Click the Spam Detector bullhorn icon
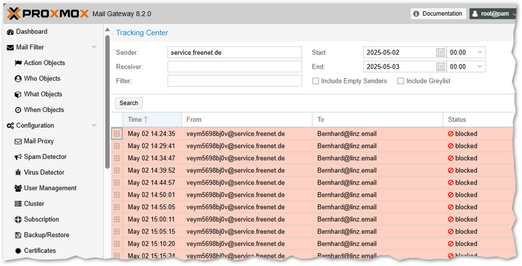Viewport: 522px width, 266px height. 18,157
